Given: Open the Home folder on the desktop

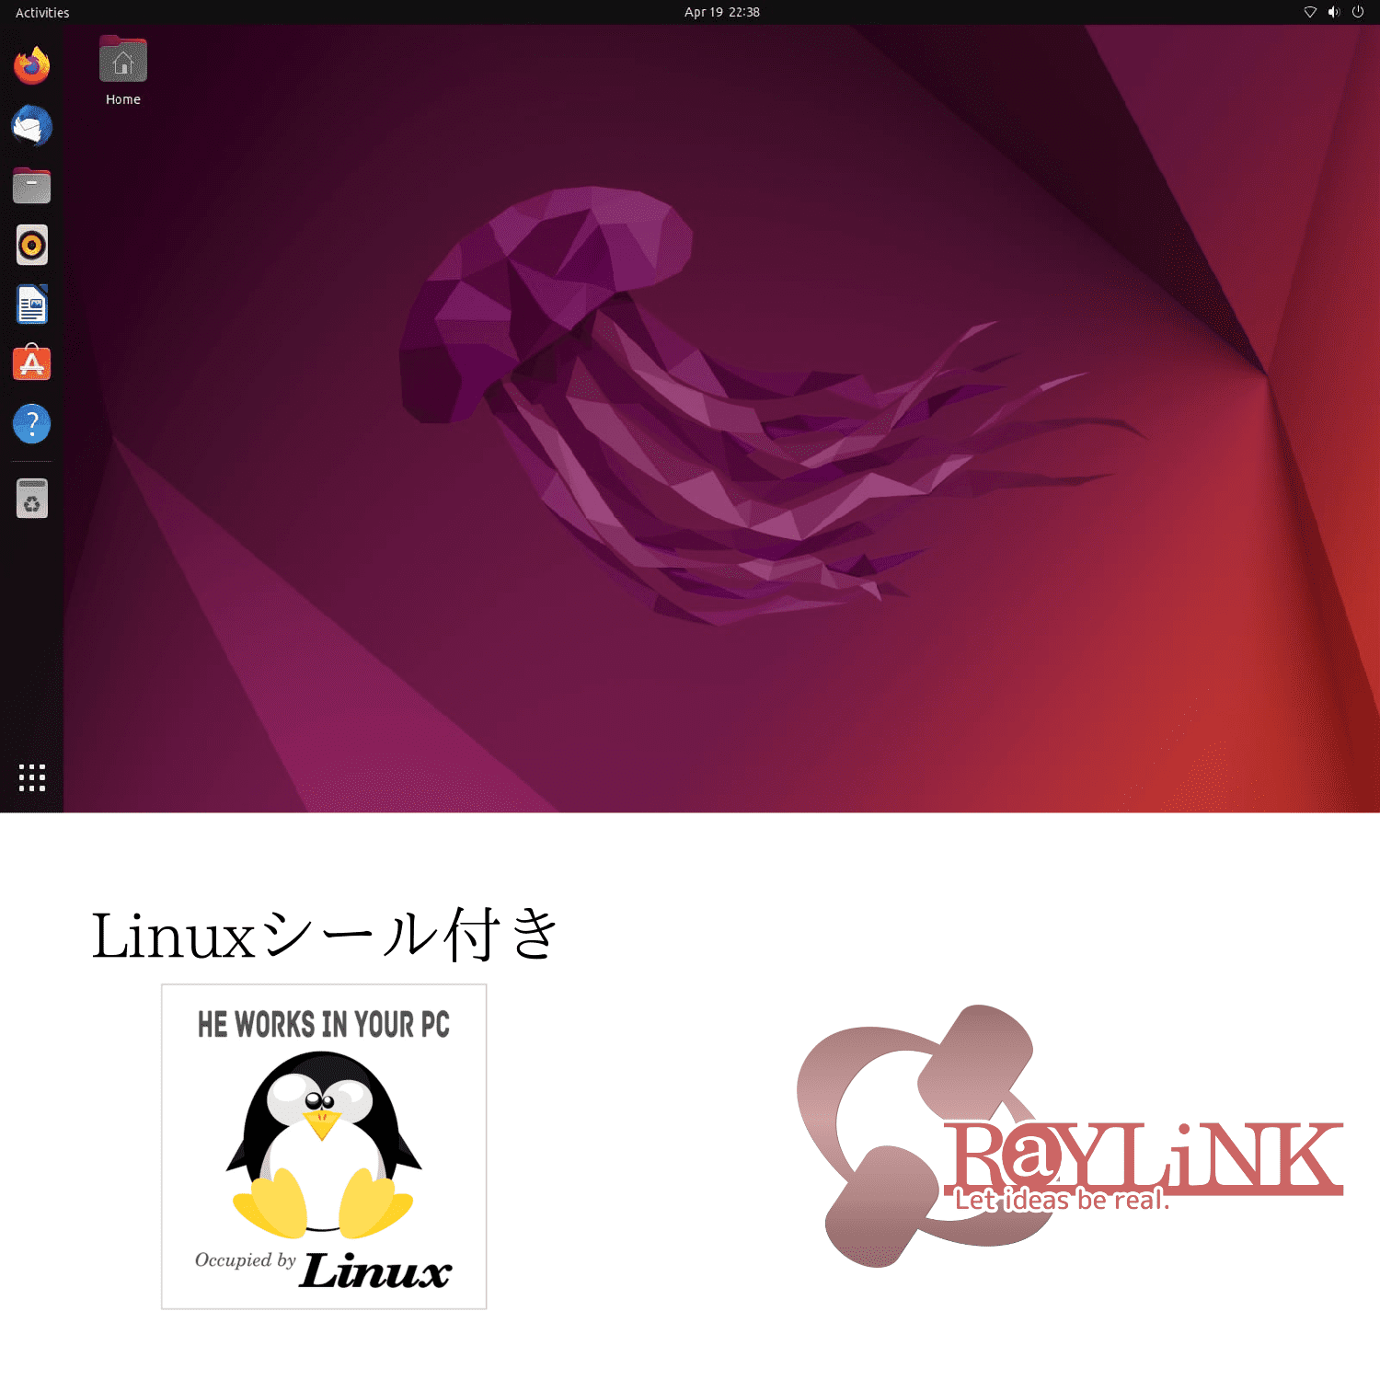Looking at the screenshot, I should coord(122,59).
